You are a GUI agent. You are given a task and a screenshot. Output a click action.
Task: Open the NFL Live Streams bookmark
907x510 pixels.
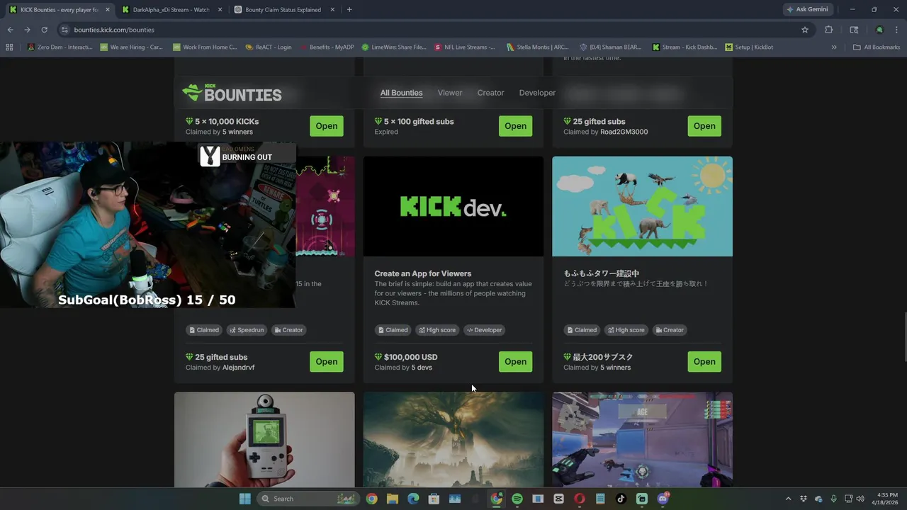tap(465, 47)
